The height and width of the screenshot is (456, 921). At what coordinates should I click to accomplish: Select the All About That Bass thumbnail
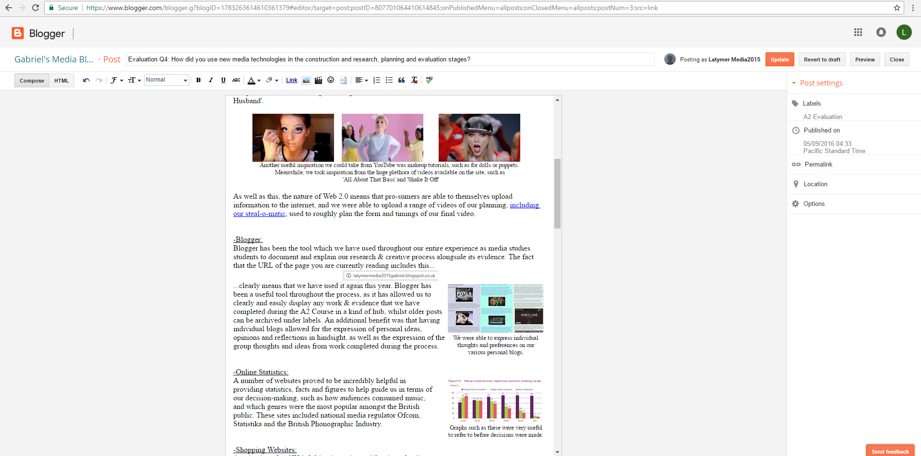(383, 137)
